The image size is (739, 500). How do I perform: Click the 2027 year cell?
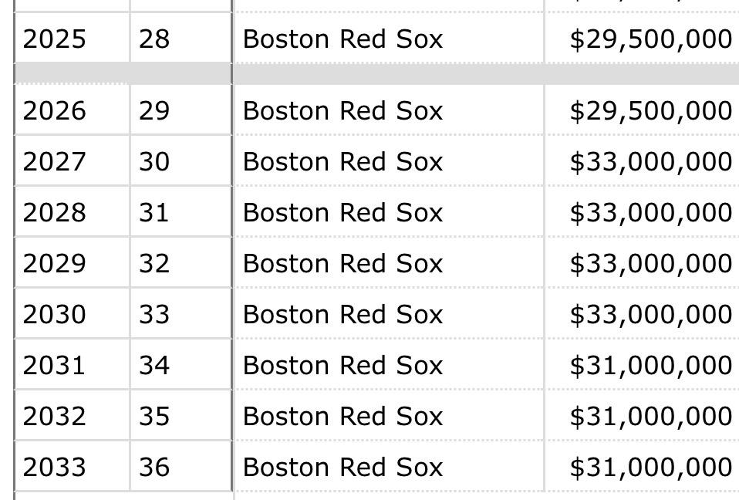(72, 161)
